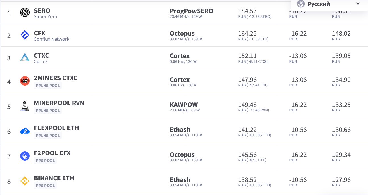Image resolution: width=368 pixels, height=195 pixels.
Task: Click the BINANCE ETH profit value 127.96
Action: point(341,180)
